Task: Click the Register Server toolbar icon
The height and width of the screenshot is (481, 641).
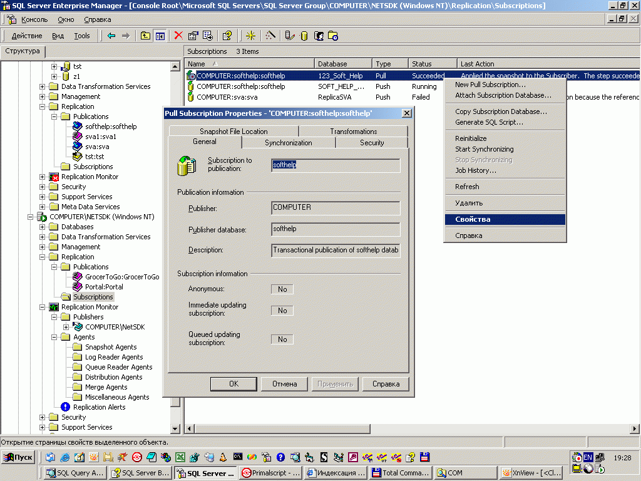Action: point(289,36)
